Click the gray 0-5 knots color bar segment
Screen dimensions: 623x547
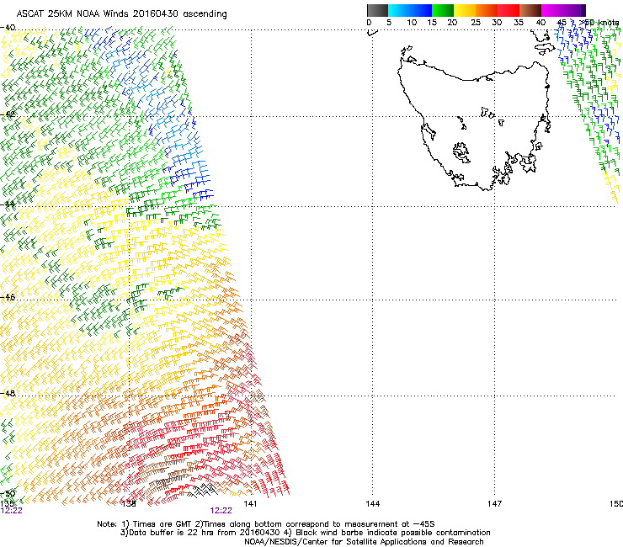[377, 10]
